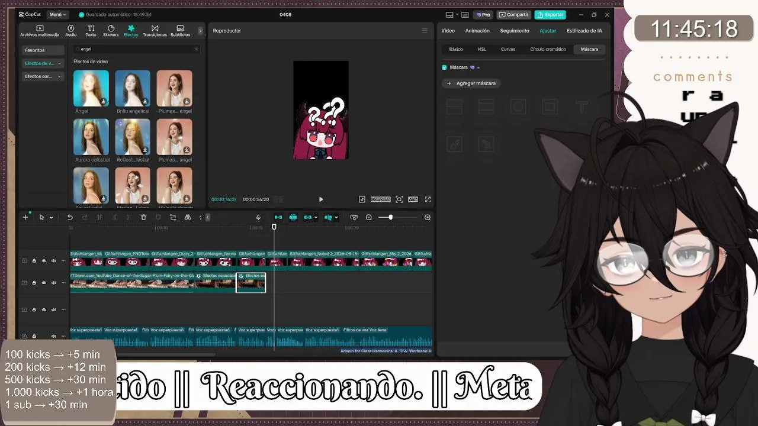Change the 9:16 aspect ratio setting
The image size is (758, 426).
pos(413,199)
